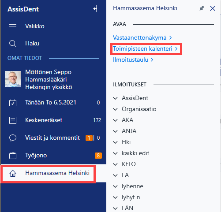
Task: Open the Valikko hamburger menu icon
Action: click(x=13, y=26)
